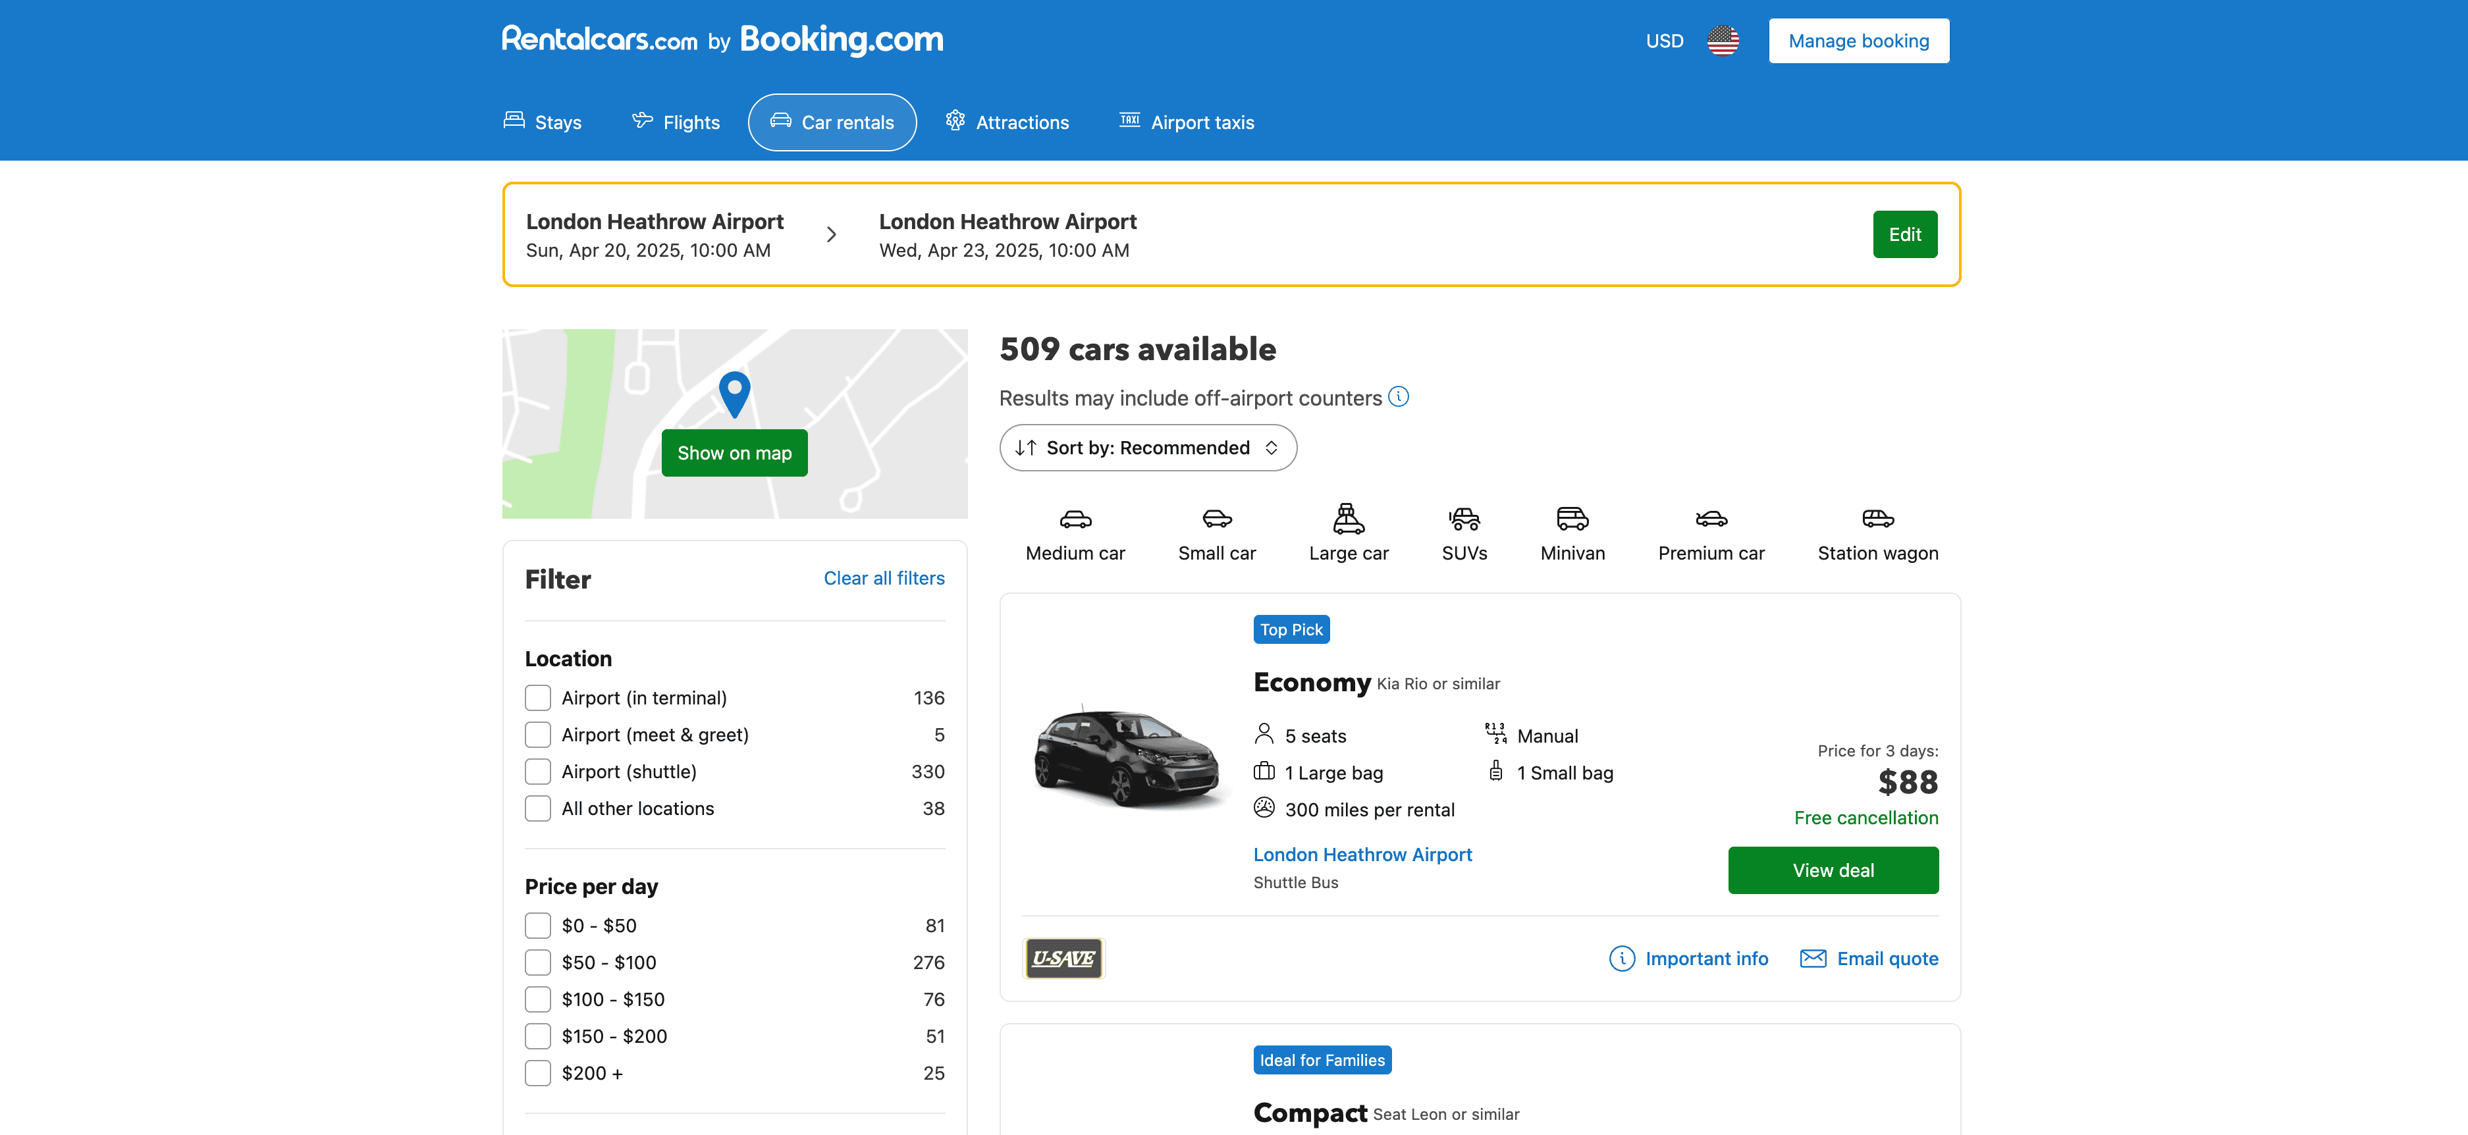Switch to the Flights tab

(x=676, y=122)
